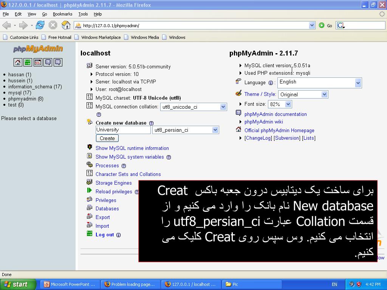Image resolution: width=387 pixels, height=290 pixels.
Task: Click Firefox Back arrow button
Action: 7,25
